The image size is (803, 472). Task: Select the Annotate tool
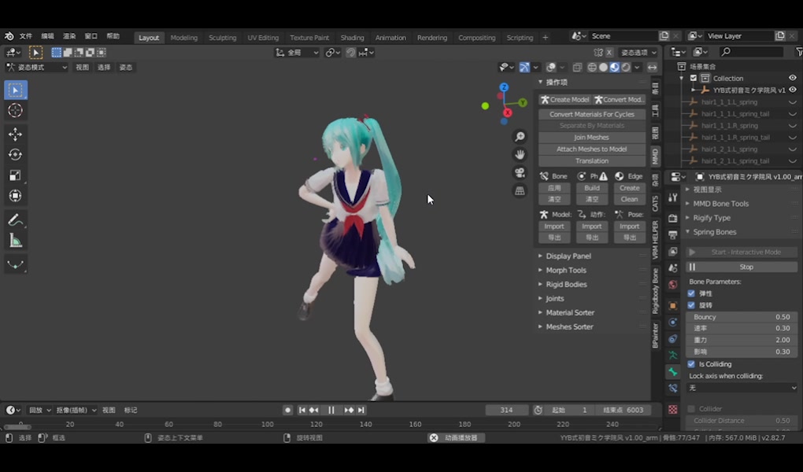(x=16, y=220)
